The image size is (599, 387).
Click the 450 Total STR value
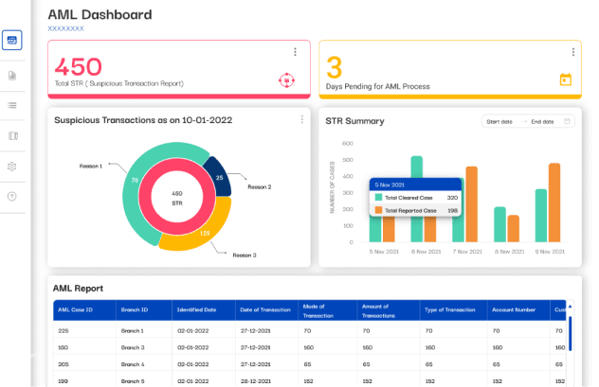(x=79, y=67)
